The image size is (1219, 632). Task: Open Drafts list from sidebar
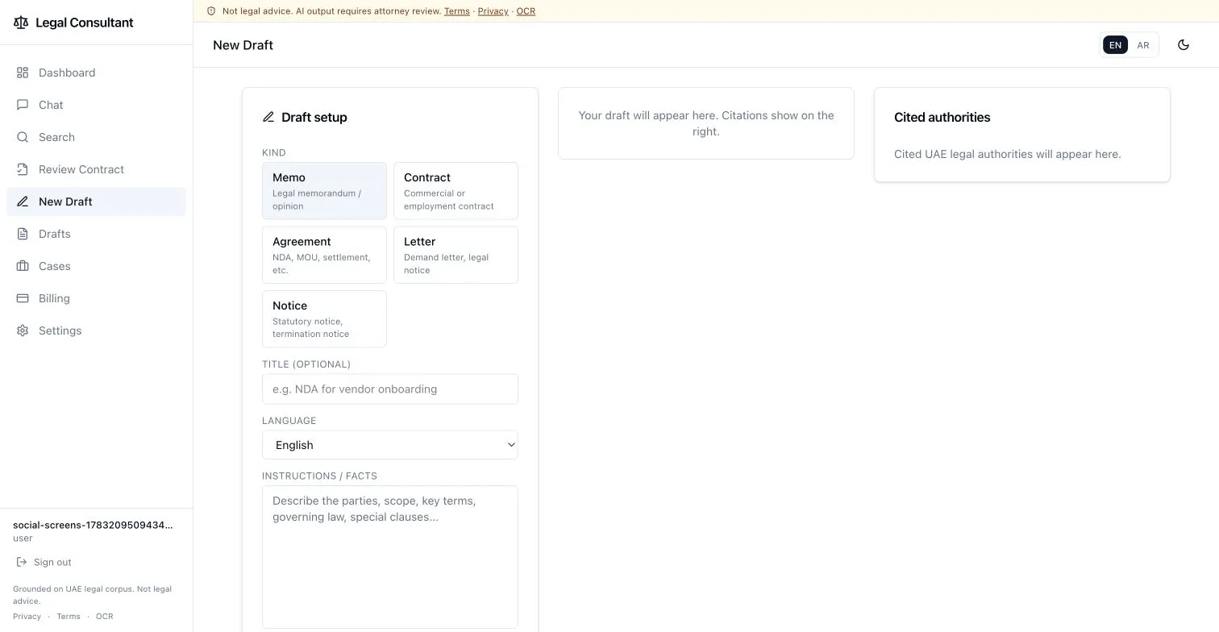point(96,234)
